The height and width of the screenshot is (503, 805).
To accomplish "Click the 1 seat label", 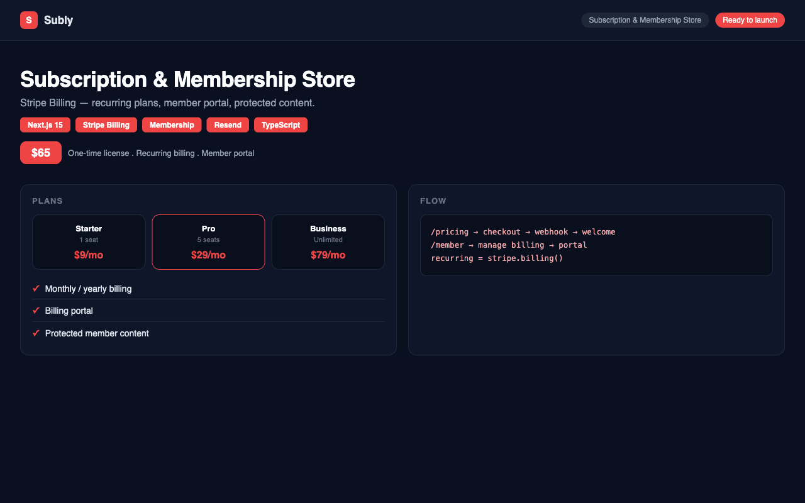I will (89, 240).
